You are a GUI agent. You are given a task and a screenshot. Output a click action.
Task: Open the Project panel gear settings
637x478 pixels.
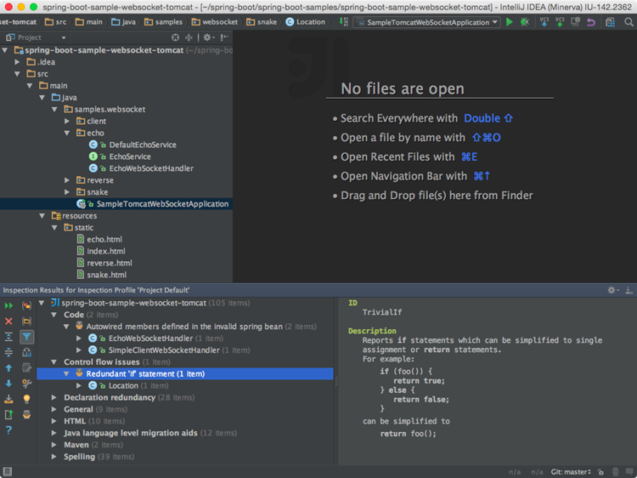[x=208, y=37]
